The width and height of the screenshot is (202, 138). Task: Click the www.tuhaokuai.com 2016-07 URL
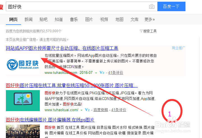68,72
